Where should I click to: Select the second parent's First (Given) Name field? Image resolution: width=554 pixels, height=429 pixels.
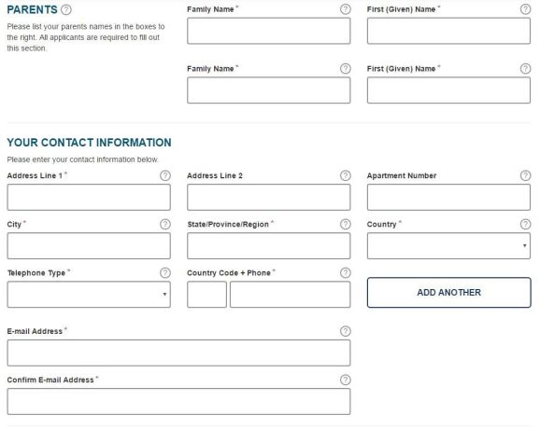448,90
